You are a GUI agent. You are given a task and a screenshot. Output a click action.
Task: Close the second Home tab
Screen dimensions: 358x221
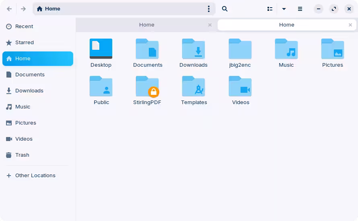tap(350, 25)
